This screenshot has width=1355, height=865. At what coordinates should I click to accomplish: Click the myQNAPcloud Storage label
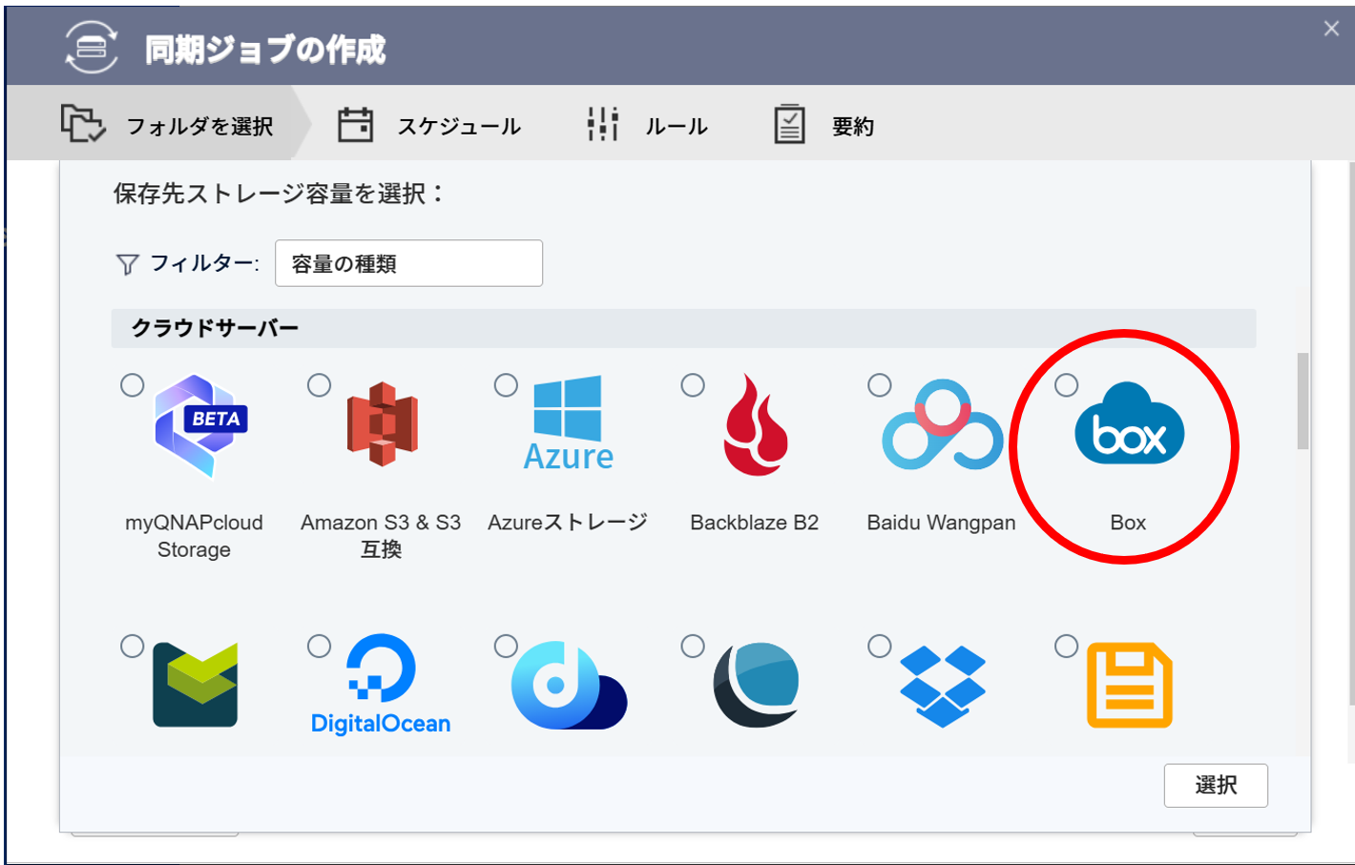coord(194,536)
